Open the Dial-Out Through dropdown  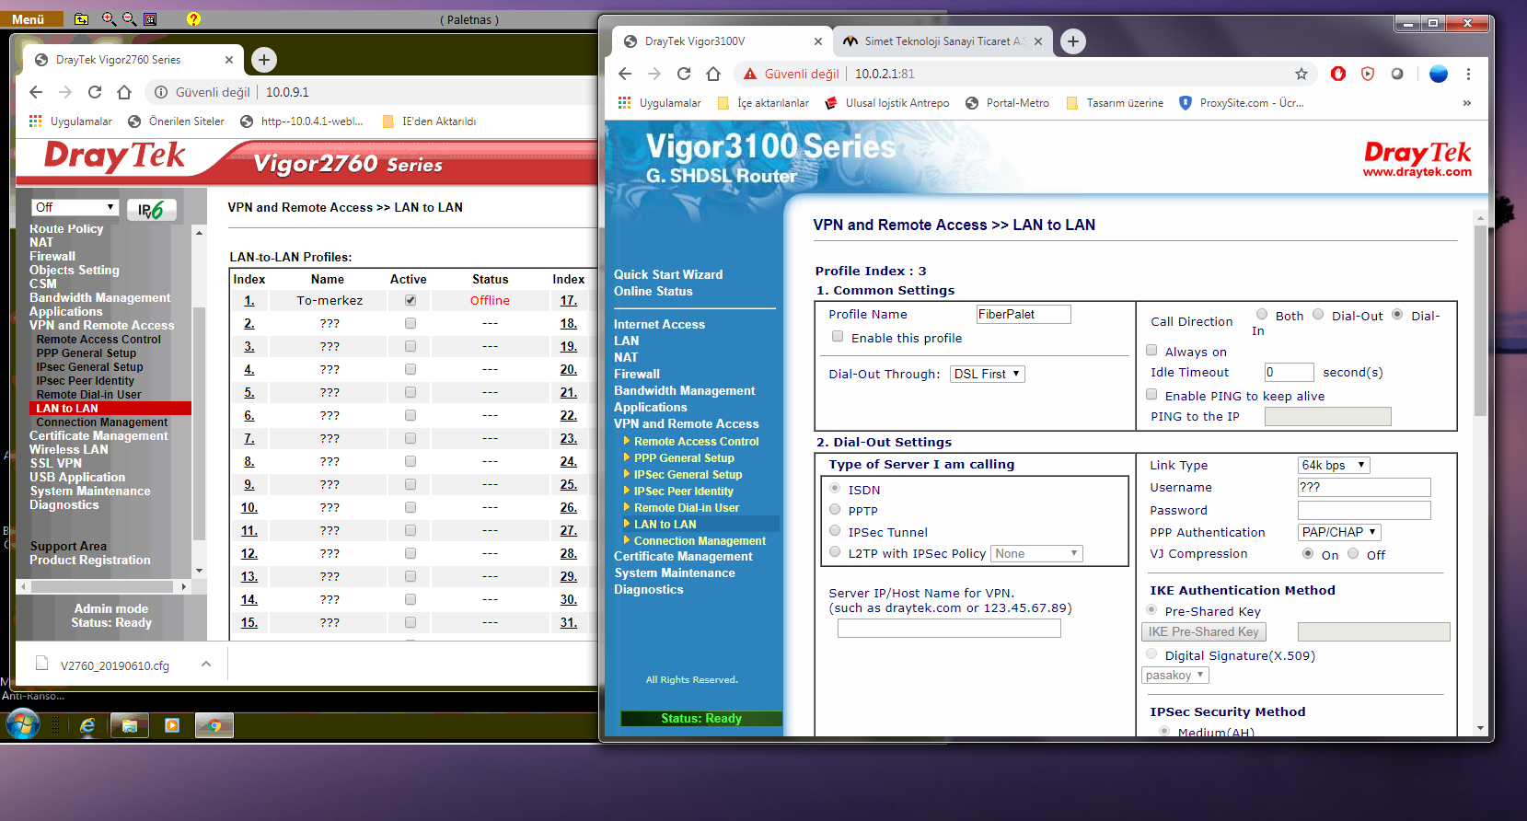click(x=987, y=374)
